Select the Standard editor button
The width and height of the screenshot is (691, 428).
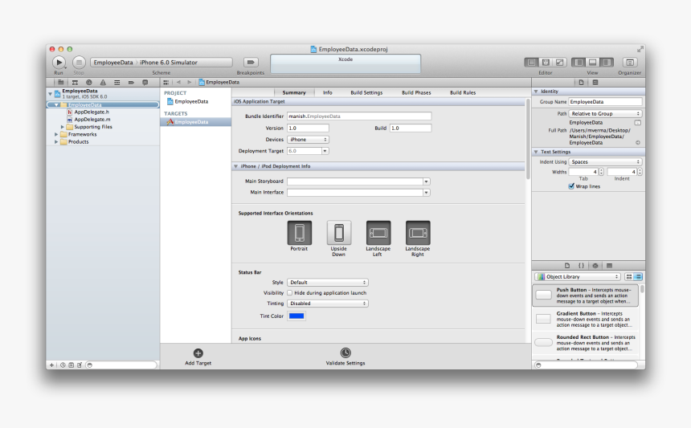(x=532, y=63)
